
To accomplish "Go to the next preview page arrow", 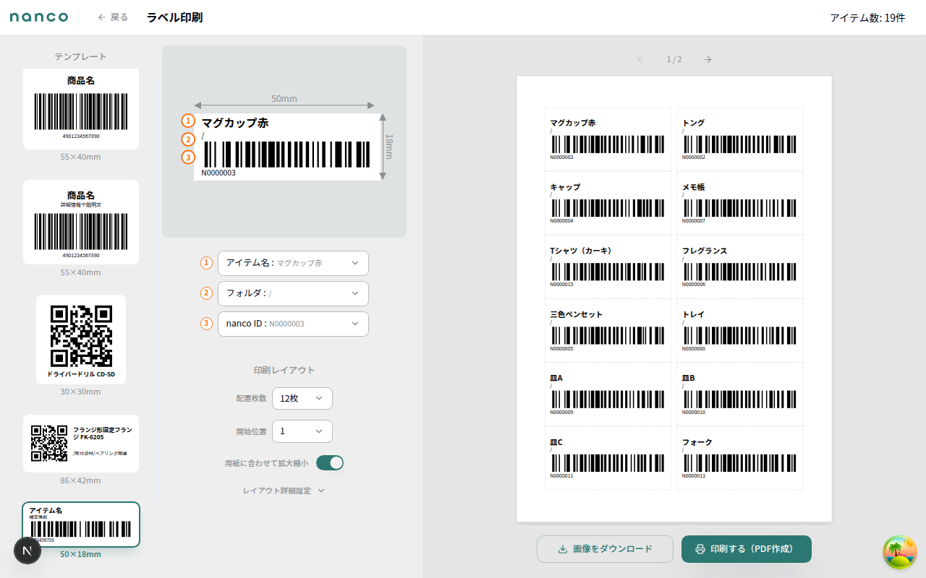I will [708, 59].
